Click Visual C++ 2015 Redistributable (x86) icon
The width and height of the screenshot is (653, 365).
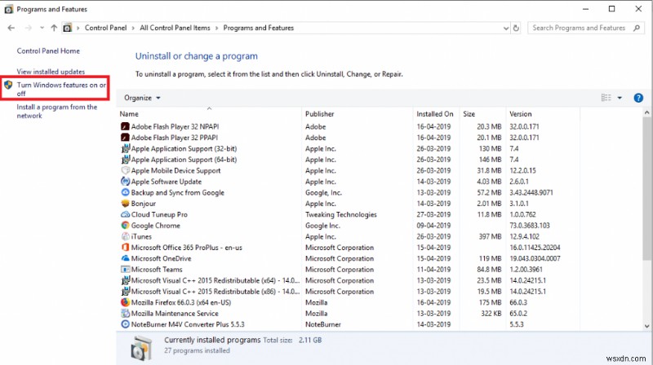pos(125,292)
